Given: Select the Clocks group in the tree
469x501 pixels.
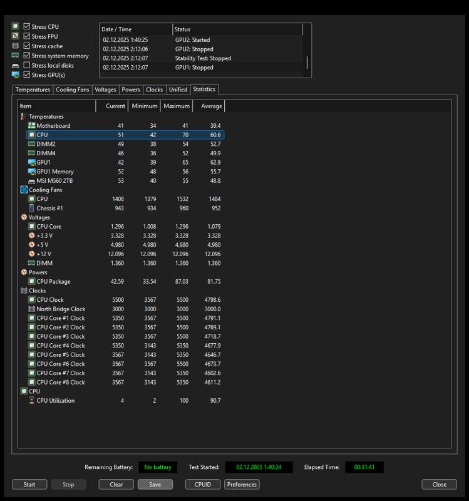Looking at the screenshot, I should tap(37, 291).
